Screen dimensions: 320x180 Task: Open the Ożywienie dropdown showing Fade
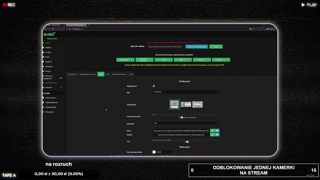click(186, 123)
